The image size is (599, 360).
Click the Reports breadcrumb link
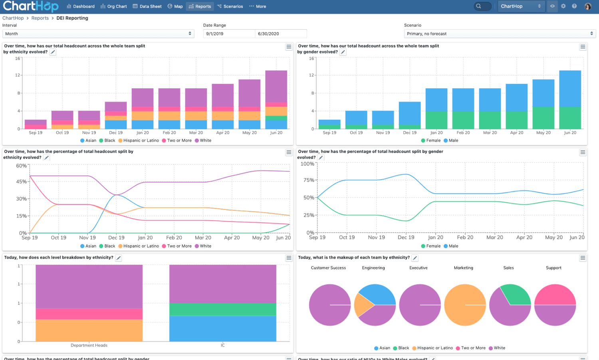40,18
